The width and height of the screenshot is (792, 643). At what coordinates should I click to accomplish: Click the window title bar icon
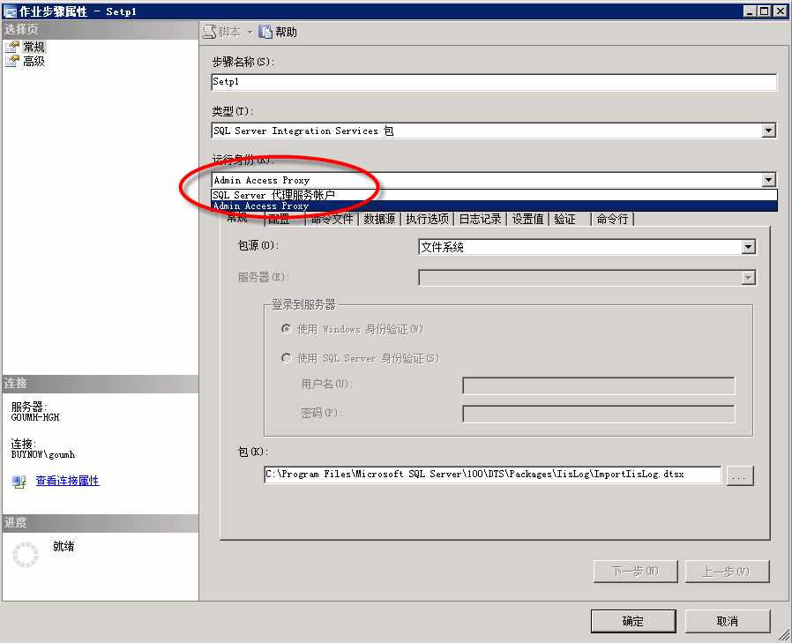pyautogui.click(x=10, y=11)
